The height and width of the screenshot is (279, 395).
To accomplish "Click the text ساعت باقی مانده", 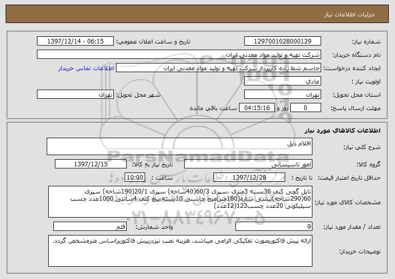I will coord(213,108).
